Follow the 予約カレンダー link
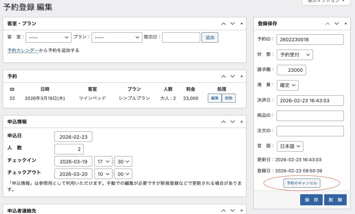Viewport: 355px width, 214px height. pos(23,50)
